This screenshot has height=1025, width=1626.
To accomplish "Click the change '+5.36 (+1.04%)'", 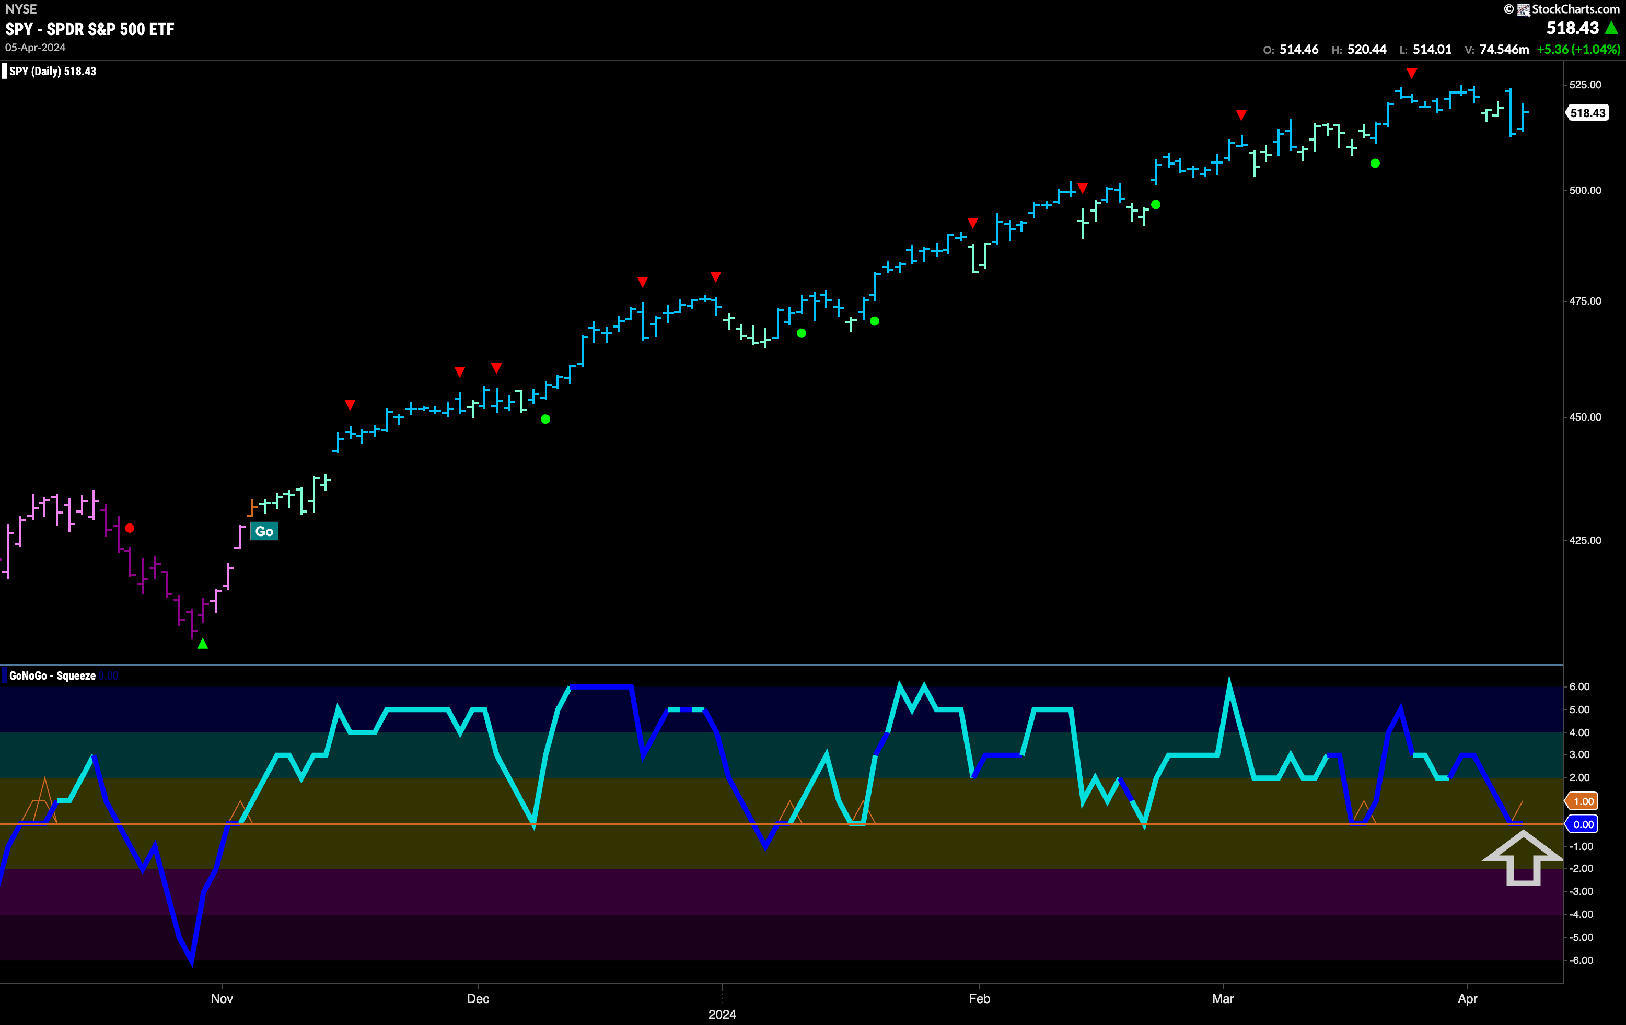I will click(1578, 49).
